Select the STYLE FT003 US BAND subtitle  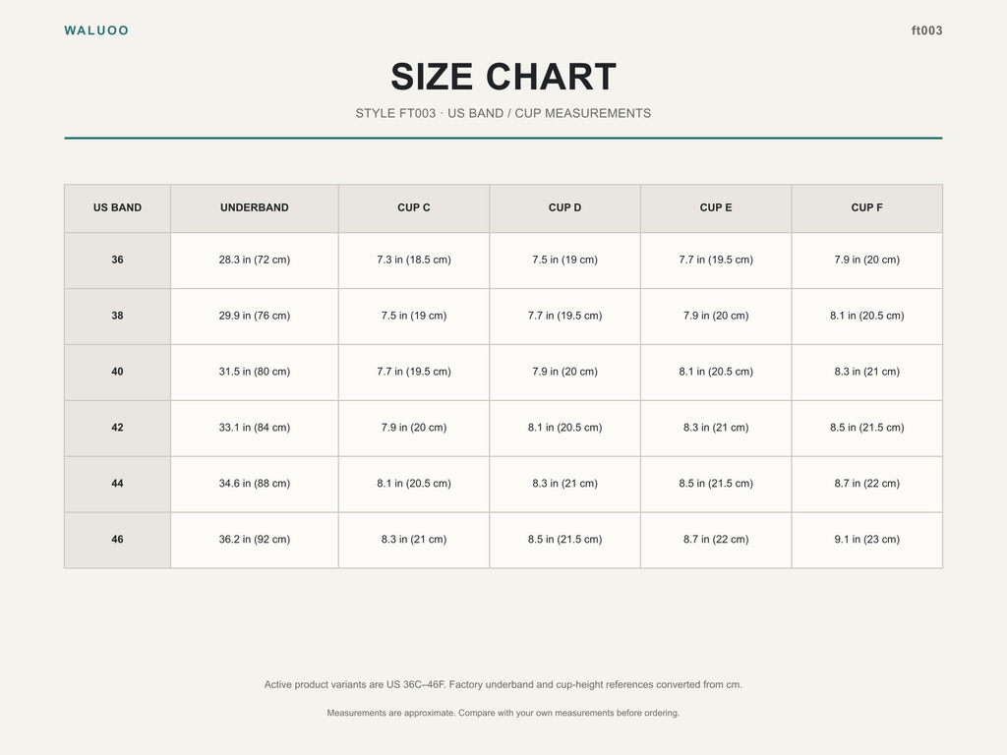(503, 113)
